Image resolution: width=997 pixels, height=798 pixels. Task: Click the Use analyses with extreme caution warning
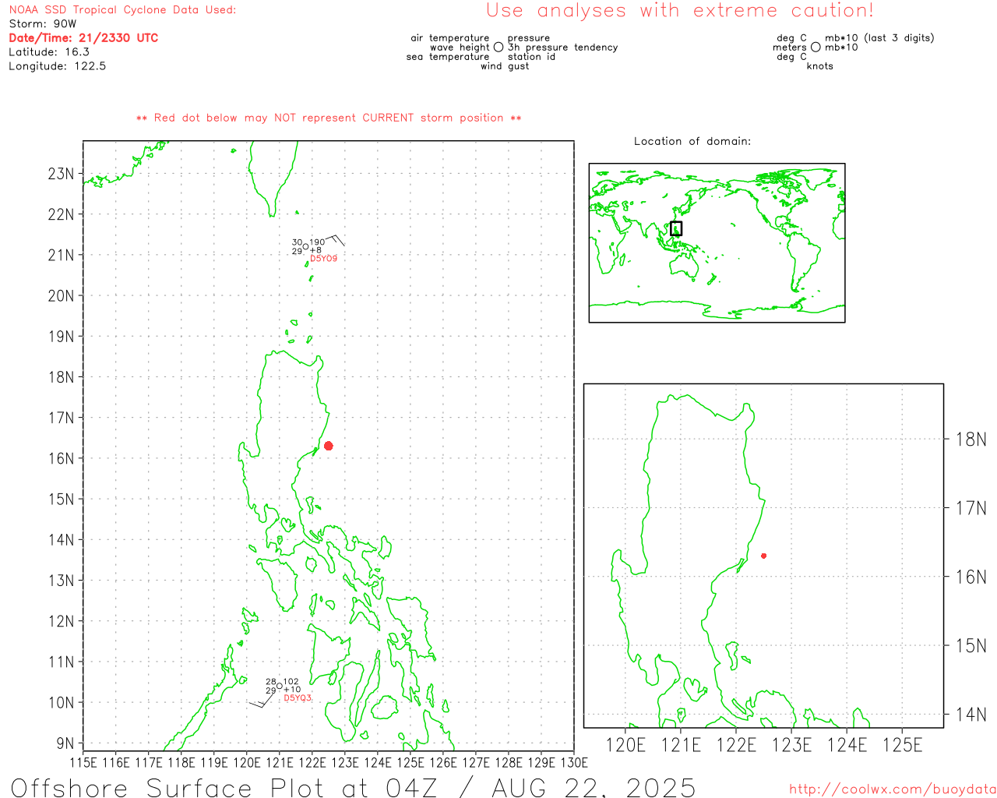coord(680,10)
